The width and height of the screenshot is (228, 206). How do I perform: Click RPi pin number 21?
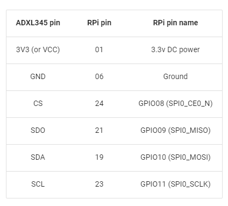[99, 130]
